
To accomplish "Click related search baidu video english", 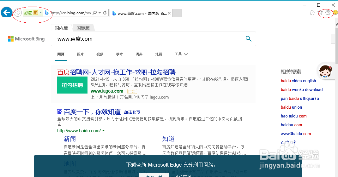I will coord(298,81).
